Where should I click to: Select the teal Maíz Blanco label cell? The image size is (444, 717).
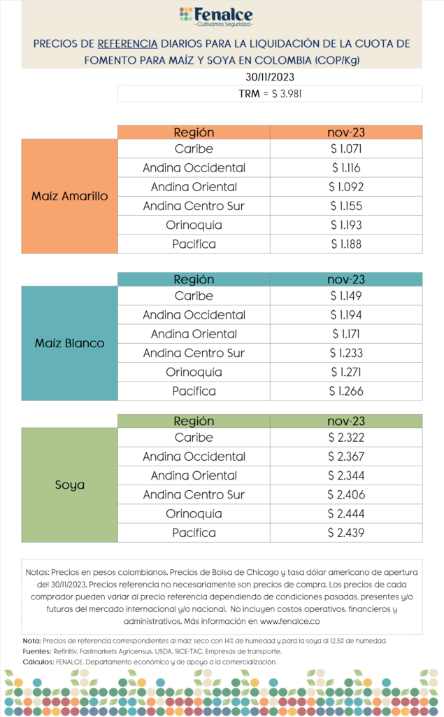(x=69, y=343)
